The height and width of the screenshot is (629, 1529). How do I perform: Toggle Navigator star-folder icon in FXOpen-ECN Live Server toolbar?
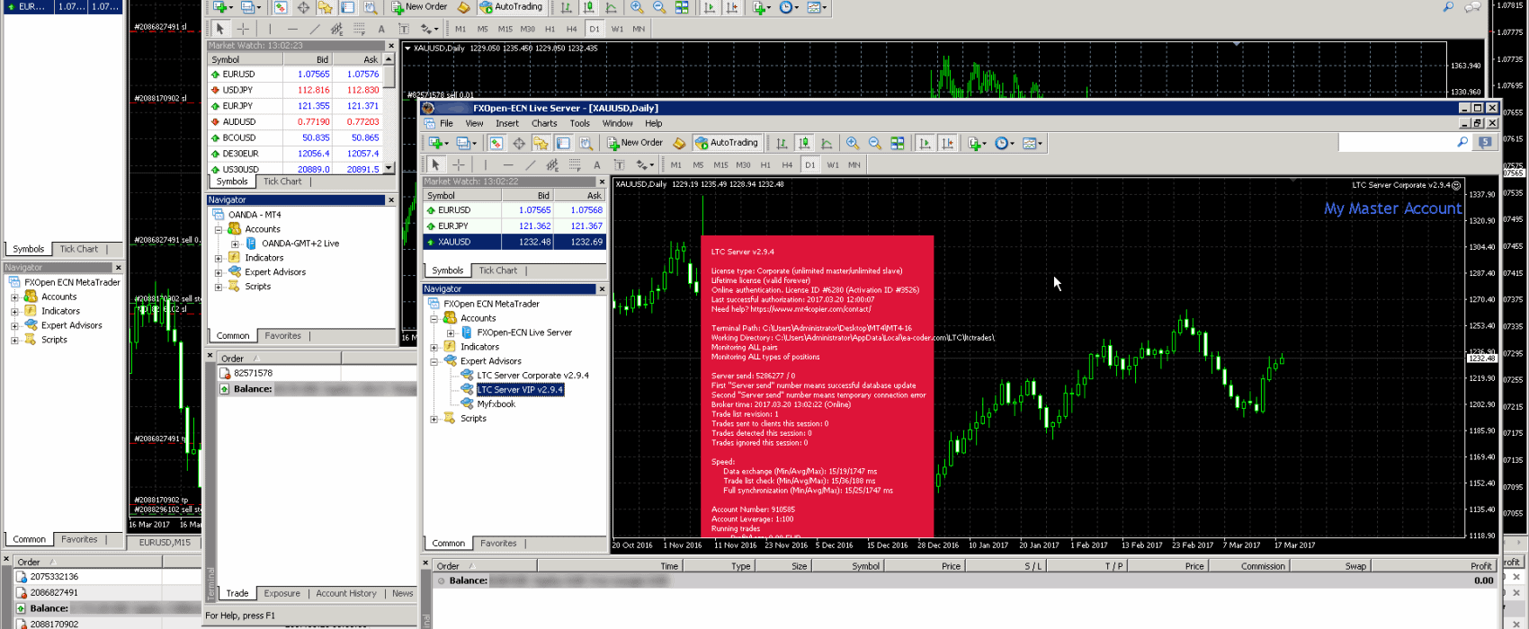tap(541, 143)
